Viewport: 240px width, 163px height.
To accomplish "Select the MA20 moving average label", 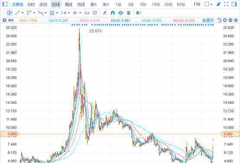I will tap(89, 20).
